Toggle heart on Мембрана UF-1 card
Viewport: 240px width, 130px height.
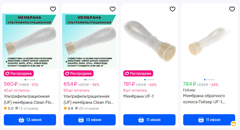(x=172, y=9)
